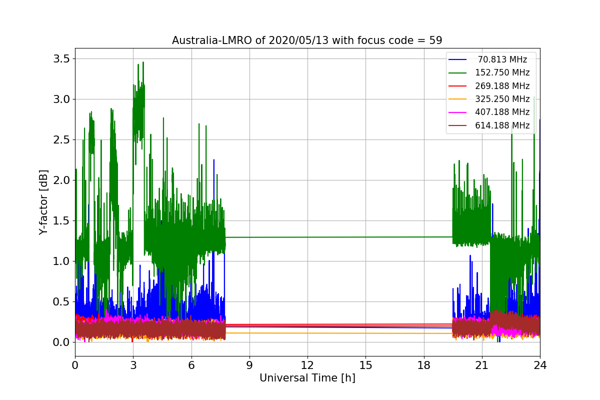Click the x-axis tick label '24'
The width and height of the screenshot is (600, 400).
540,365
